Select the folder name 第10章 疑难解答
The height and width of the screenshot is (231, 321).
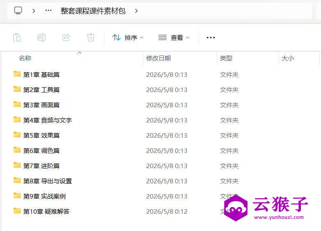click(x=46, y=211)
